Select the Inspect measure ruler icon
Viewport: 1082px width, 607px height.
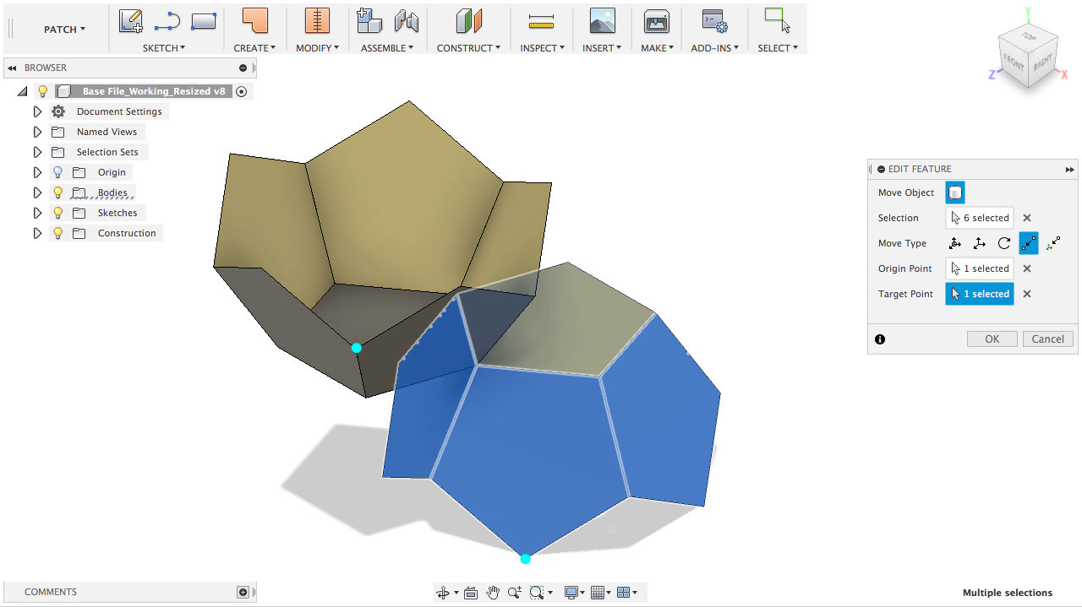tap(540, 22)
